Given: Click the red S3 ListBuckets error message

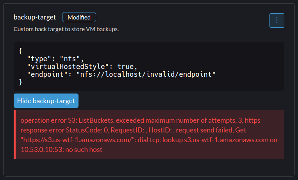Looking at the screenshot, I should click(149, 135).
